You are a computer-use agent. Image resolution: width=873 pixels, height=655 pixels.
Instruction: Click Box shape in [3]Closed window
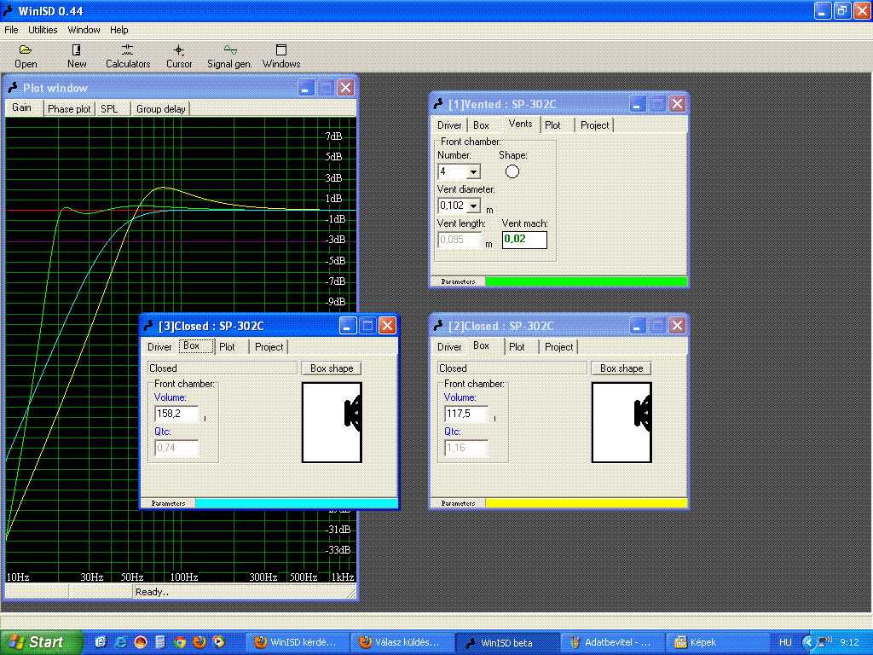pyautogui.click(x=332, y=368)
